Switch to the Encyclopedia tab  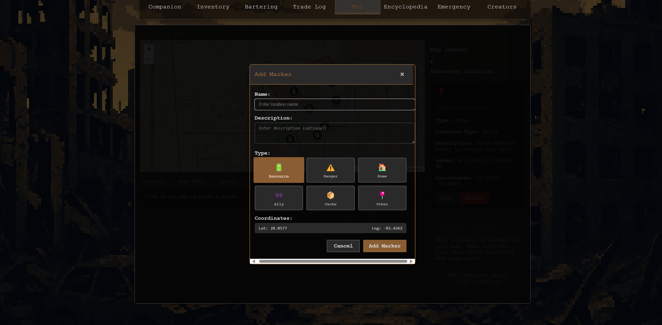405,7
